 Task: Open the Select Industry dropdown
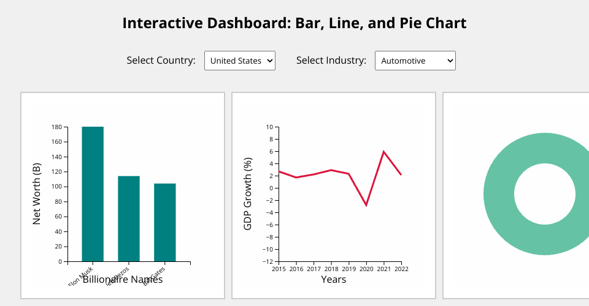pos(415,61)
